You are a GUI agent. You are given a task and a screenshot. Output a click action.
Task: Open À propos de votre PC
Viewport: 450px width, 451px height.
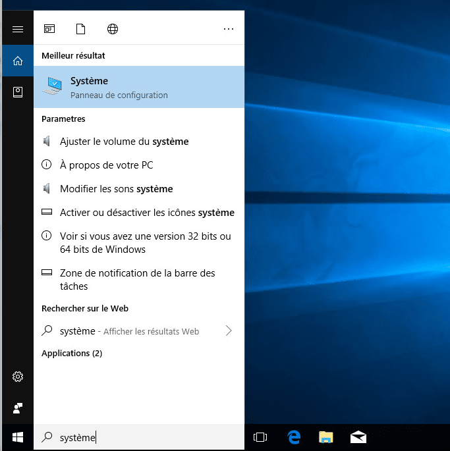pos(139,165)
